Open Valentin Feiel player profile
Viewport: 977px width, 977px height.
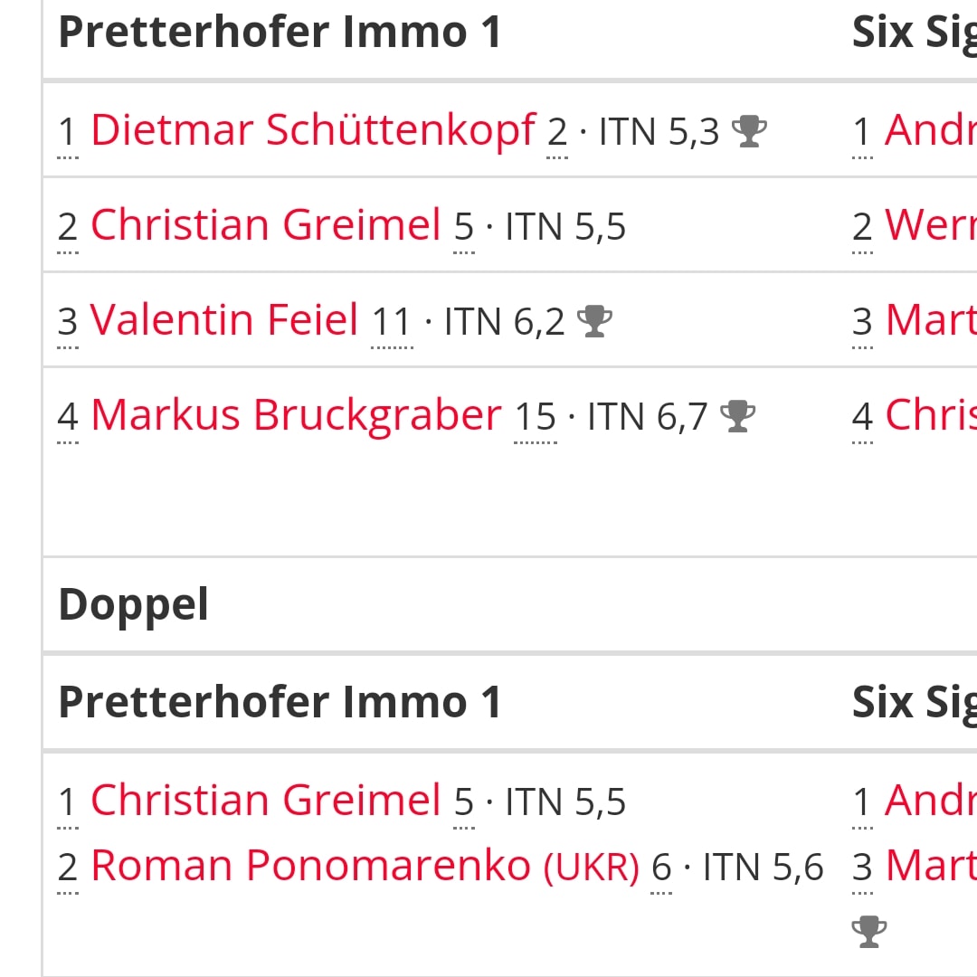coord(224,319)
